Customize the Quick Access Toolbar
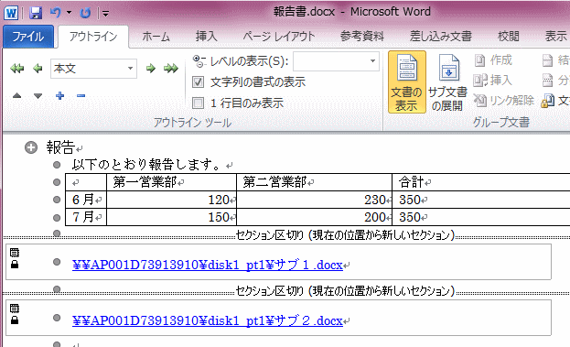570x347 pixels. click(106, 14)
